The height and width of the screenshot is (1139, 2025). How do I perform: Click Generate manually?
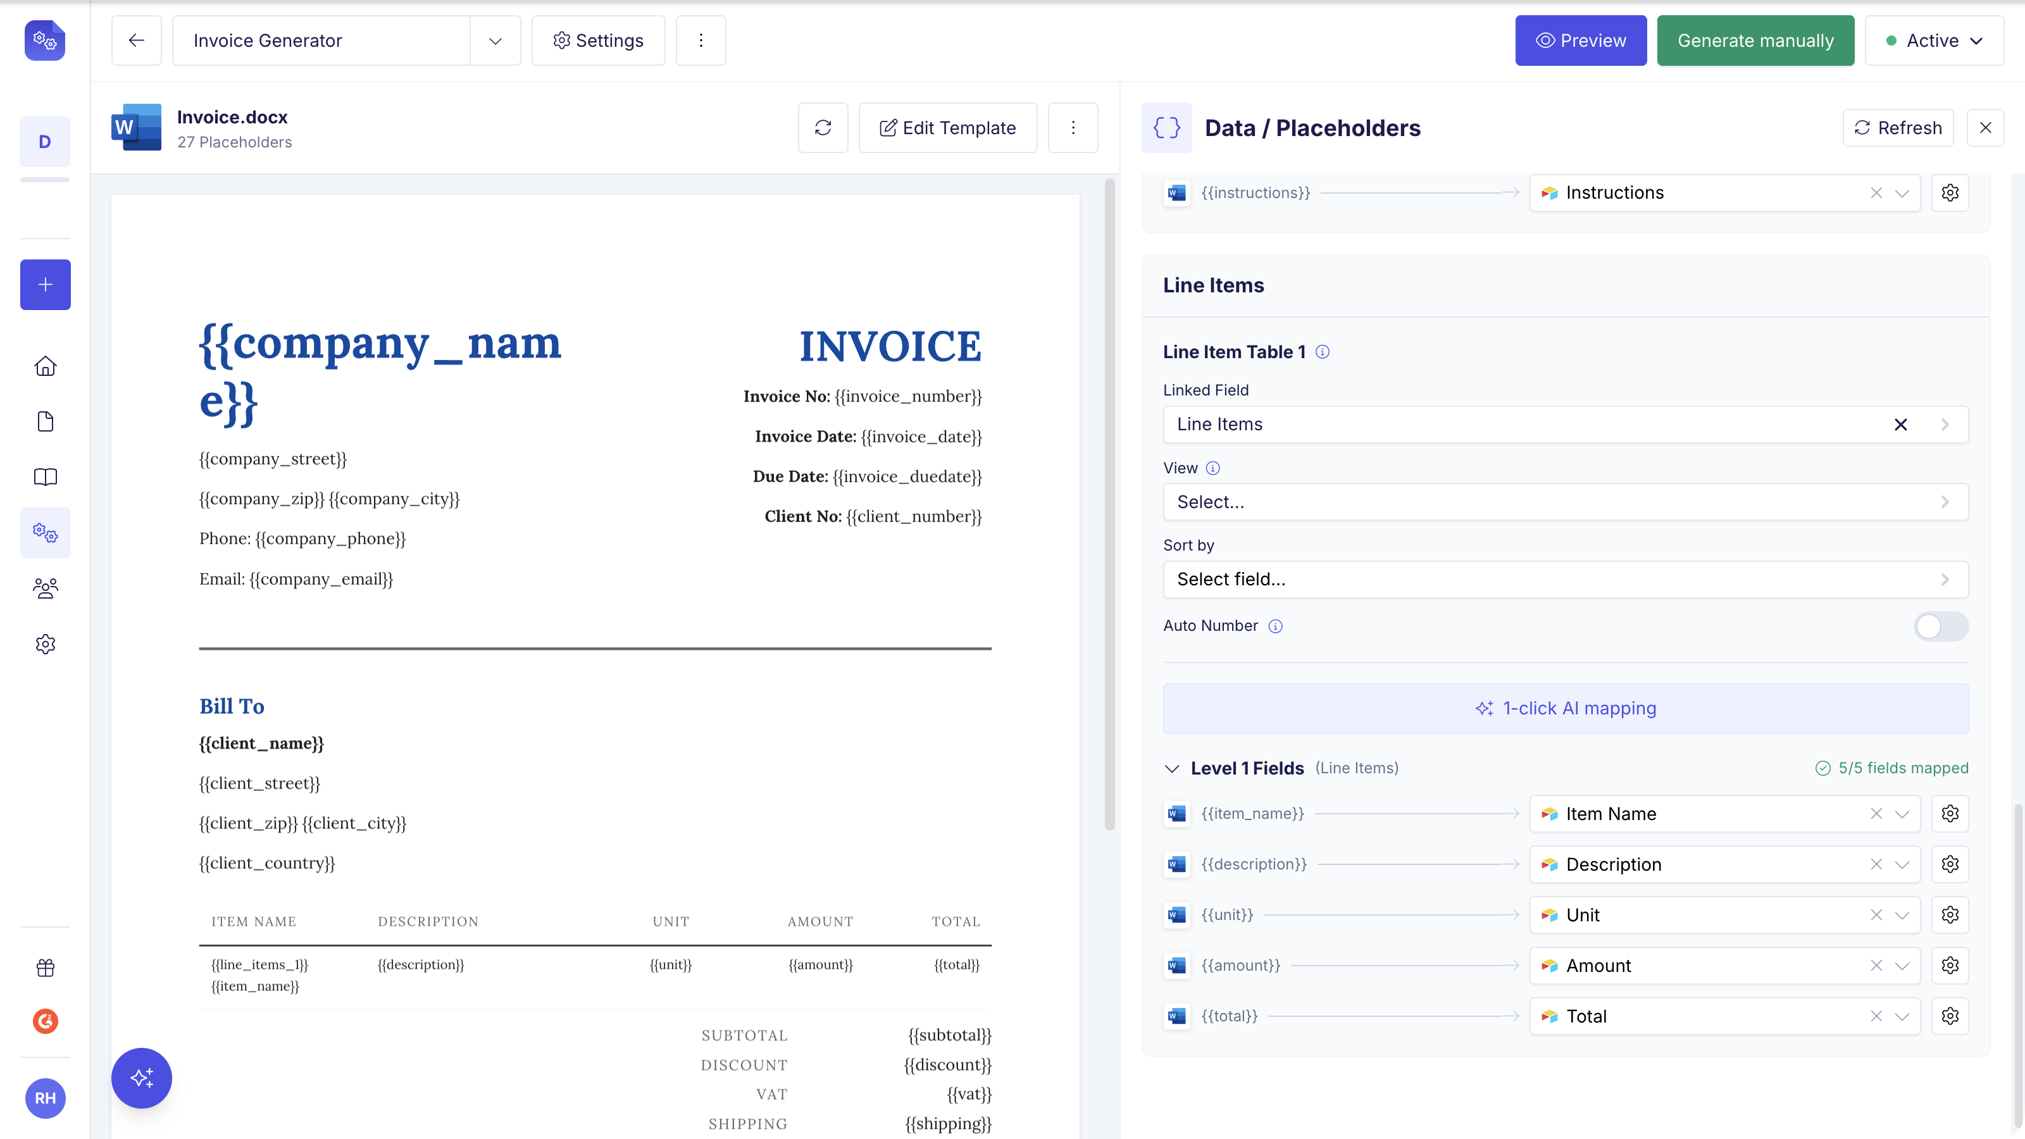(1755, 40)
